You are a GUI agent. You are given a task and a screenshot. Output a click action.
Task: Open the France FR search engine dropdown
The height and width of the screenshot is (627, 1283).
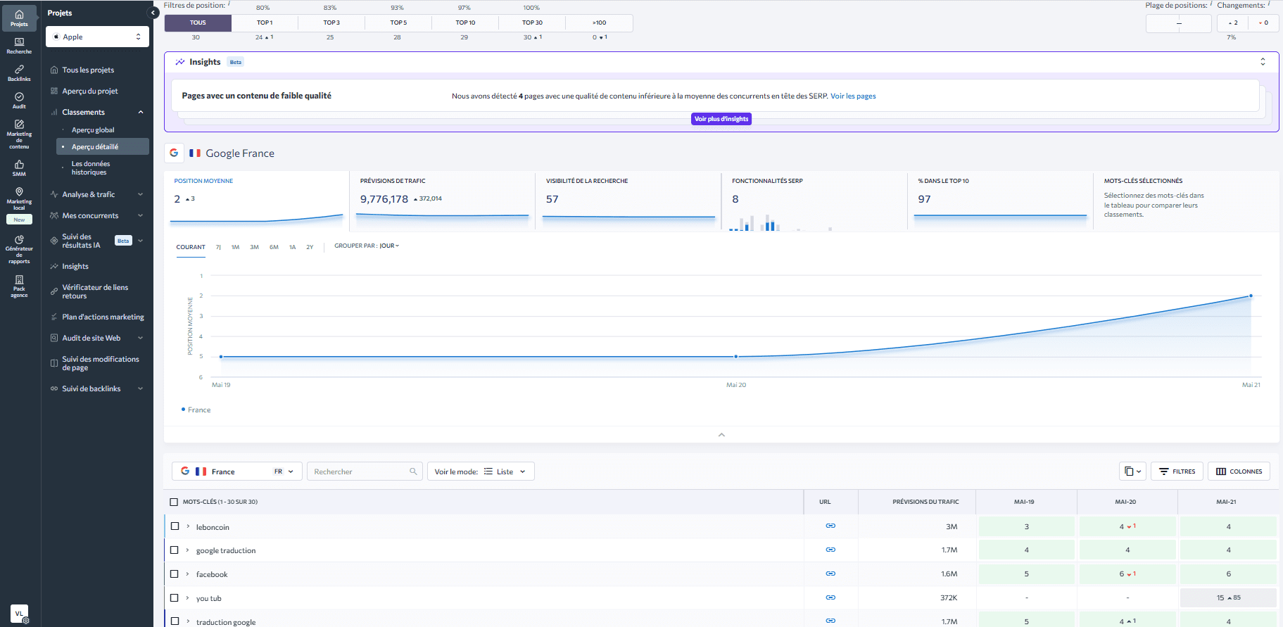[x=237, y=471]
